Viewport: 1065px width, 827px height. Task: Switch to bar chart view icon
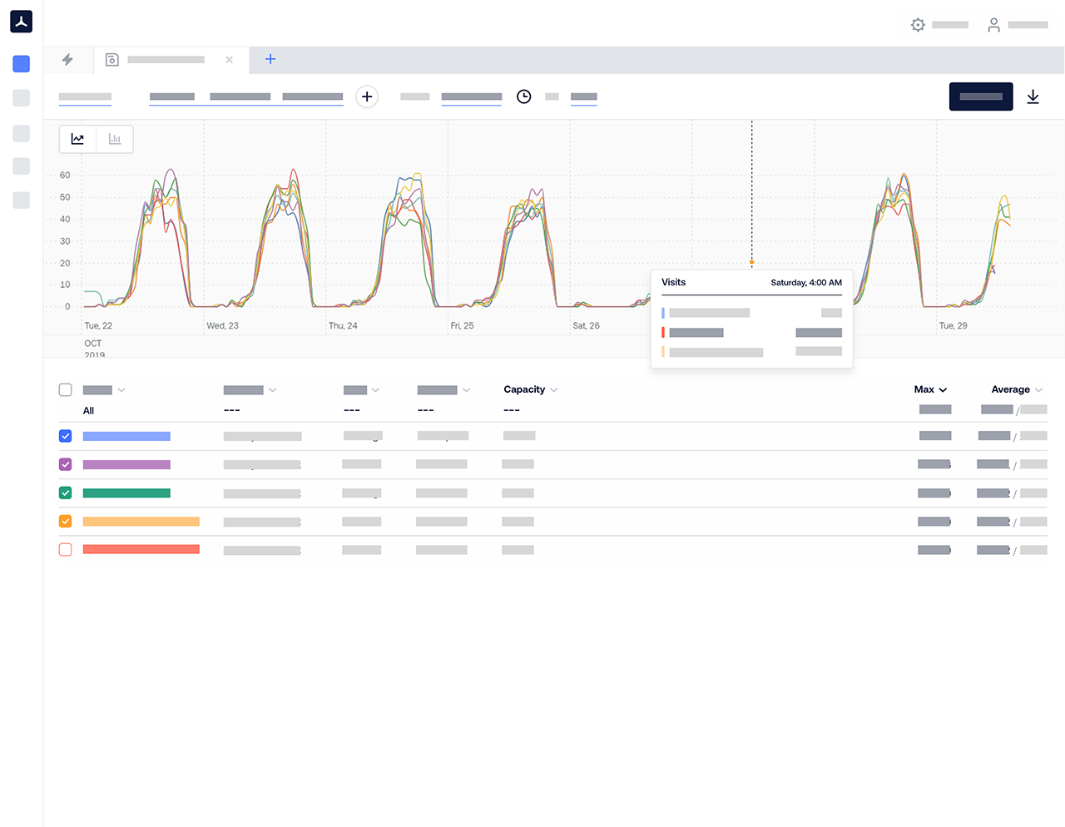(115, 139)
